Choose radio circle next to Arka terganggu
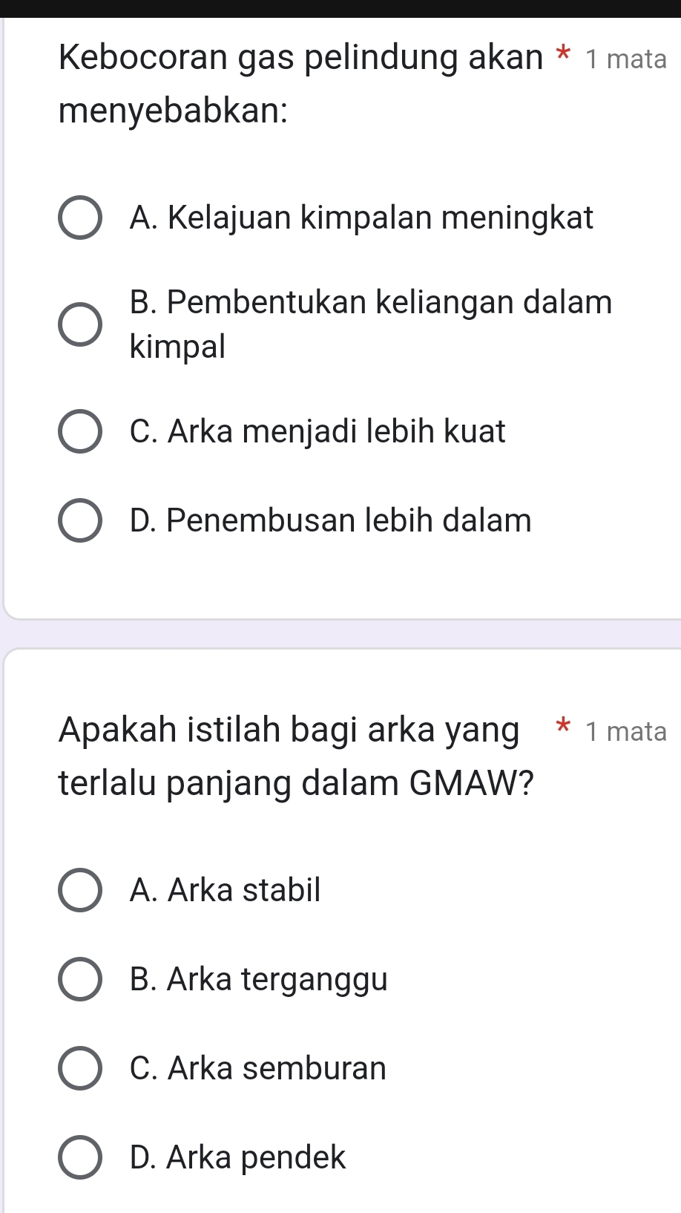Screen dimensions: 681x1213 80,979
